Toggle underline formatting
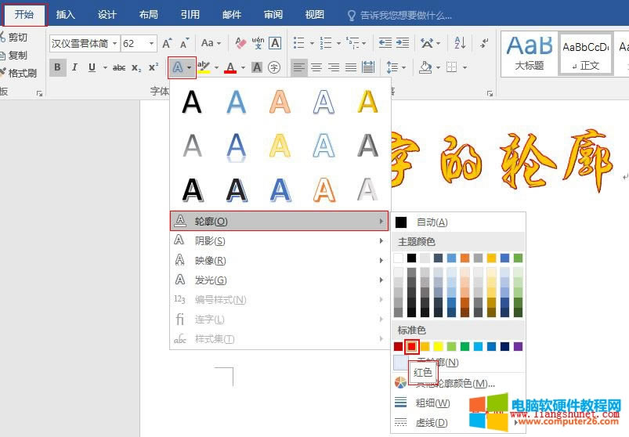This screenshot has height=437, width=629. [x=92, y=68]
